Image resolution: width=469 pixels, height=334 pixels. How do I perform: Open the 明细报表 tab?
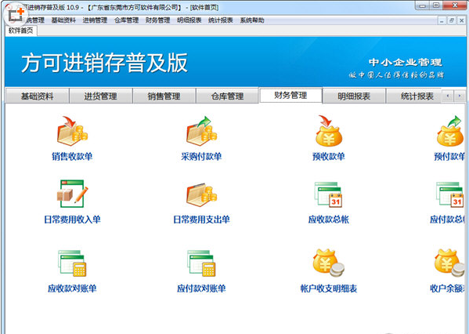[354, 96]
